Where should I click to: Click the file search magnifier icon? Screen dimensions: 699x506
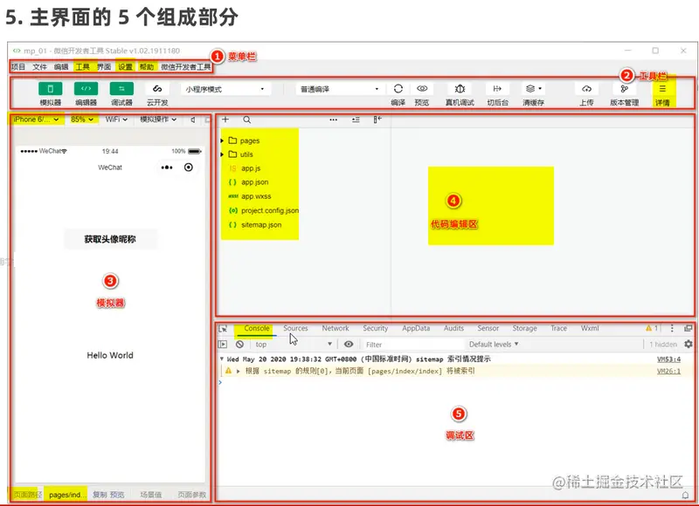click(x=247, y=120)
